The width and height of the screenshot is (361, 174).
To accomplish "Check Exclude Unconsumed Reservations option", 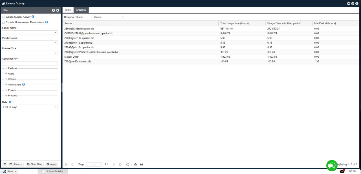I will (3, 22).
